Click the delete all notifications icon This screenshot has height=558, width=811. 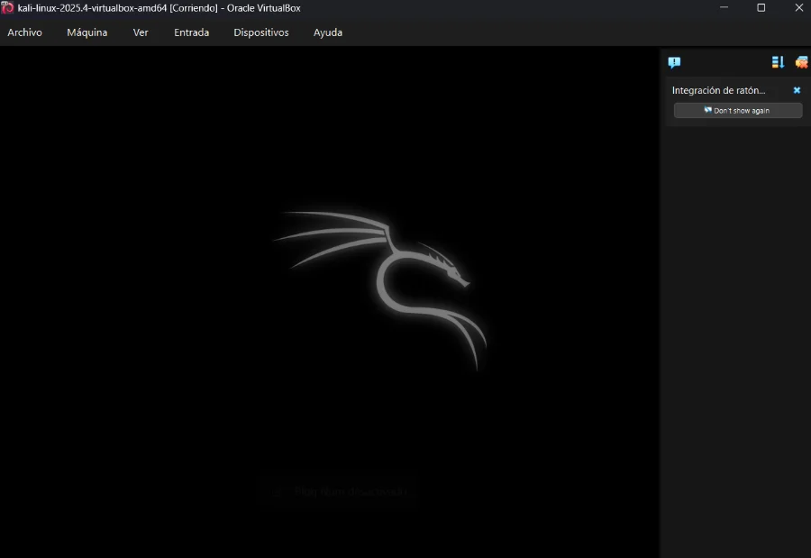(801, 62)
